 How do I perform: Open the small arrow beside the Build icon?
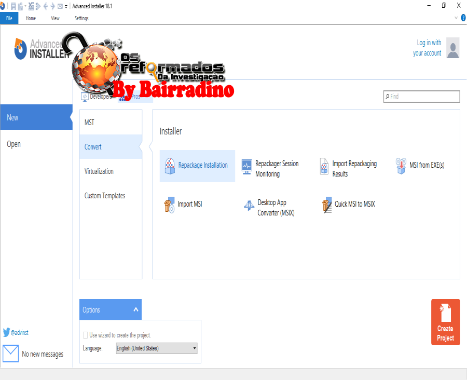25,6
